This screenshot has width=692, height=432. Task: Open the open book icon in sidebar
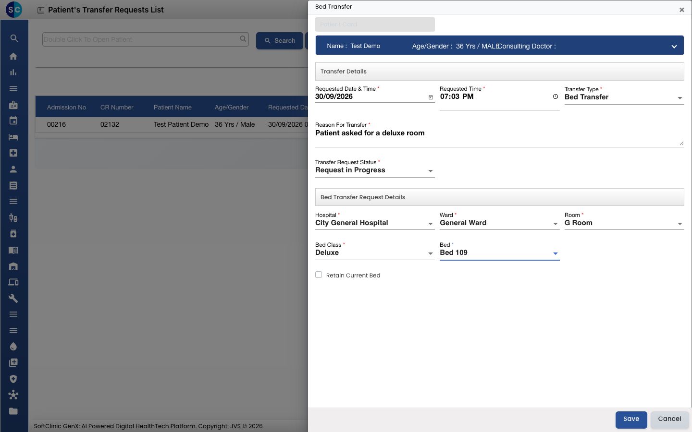pos(13,250)
